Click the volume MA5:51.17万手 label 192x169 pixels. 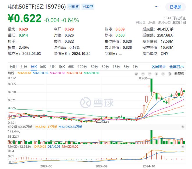click(46, 127)
